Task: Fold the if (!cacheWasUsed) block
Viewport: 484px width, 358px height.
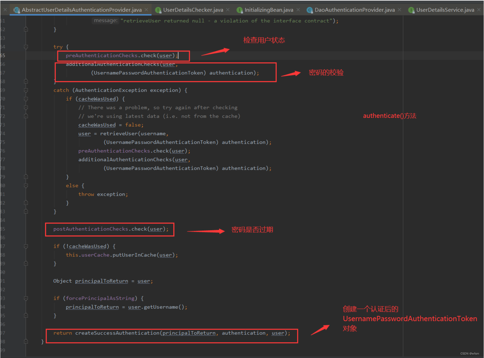Action: tap(26, 246)
